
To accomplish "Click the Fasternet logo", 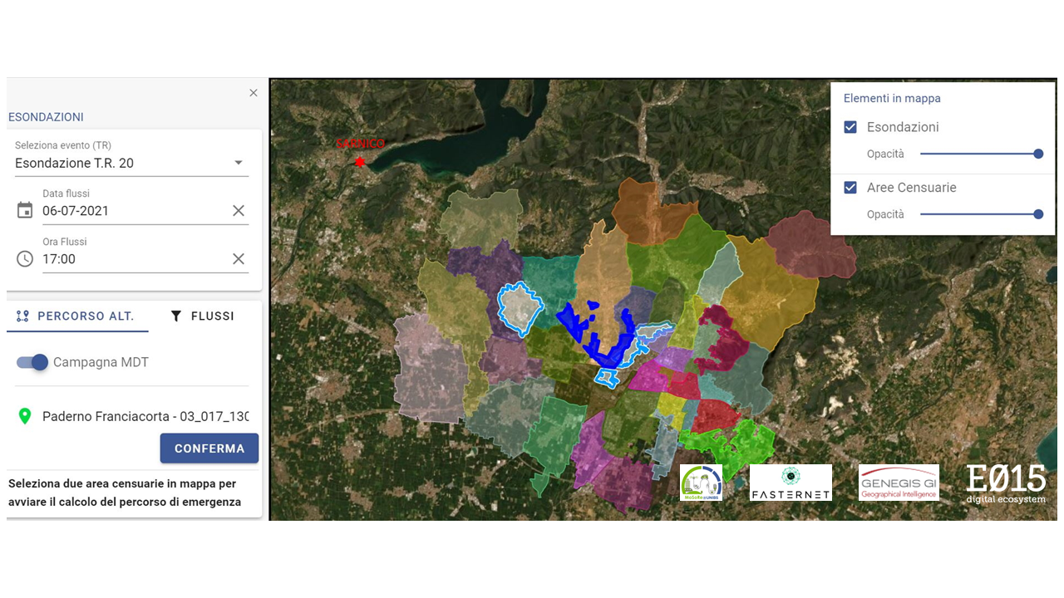I will coord(790,483).
